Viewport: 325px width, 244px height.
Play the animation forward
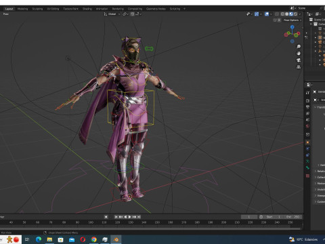coord(130,217)
